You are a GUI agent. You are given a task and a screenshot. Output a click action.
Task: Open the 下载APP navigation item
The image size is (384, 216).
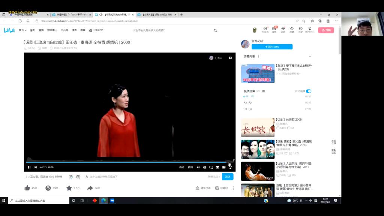point(96,30)
